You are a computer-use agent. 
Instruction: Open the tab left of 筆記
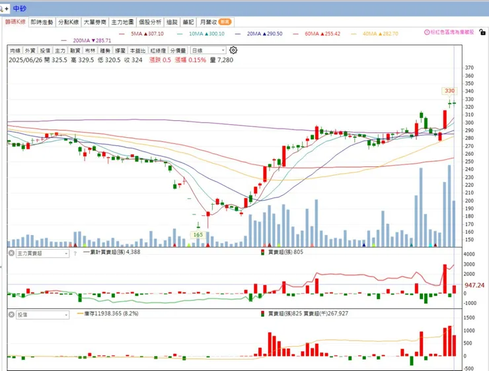(x=172, y=22)
